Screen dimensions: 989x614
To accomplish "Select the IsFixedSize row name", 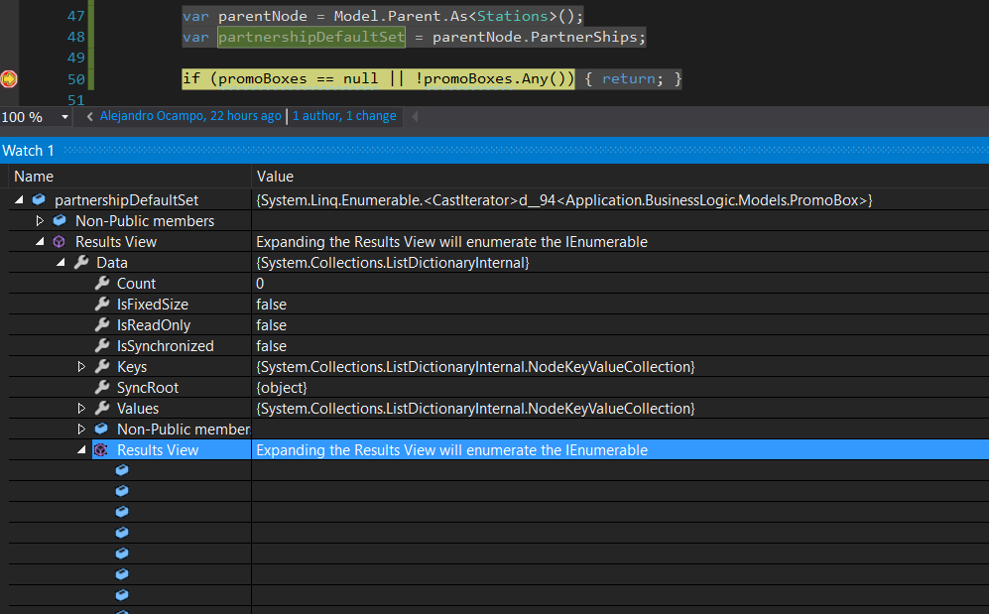I will [153, 304].
